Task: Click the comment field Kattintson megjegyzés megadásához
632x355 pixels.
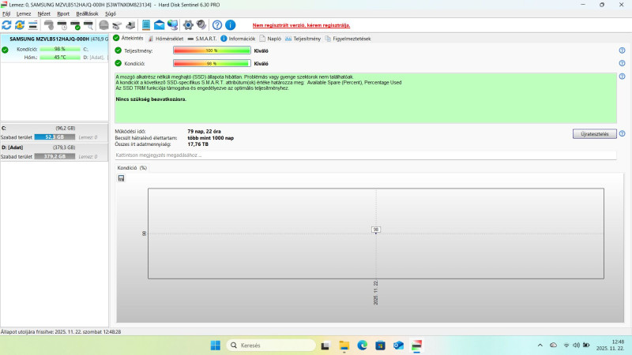Action: [366, 155]
